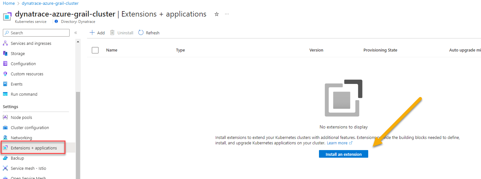Navigate to Home breadcrumb
The image size is (481, 179).
pos(9,3)
